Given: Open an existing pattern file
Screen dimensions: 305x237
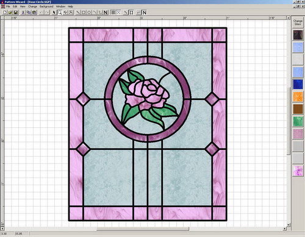Looking at the screenshot, I should coord(10,13).
